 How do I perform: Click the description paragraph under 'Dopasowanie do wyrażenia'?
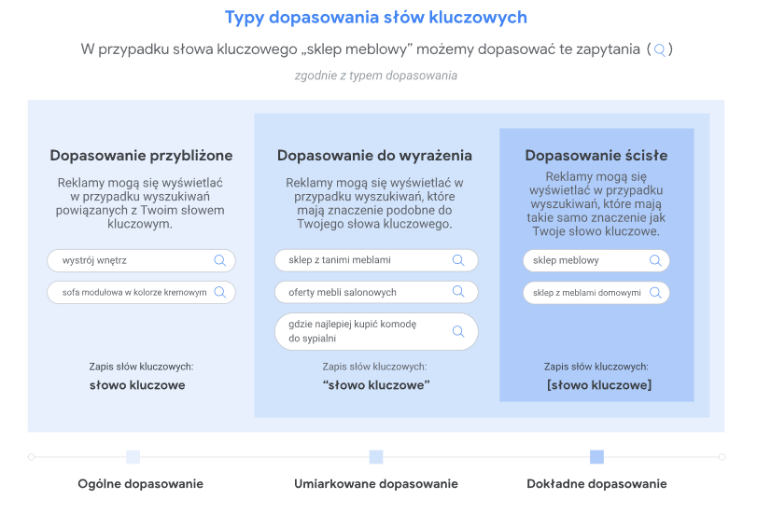[374, 203]
